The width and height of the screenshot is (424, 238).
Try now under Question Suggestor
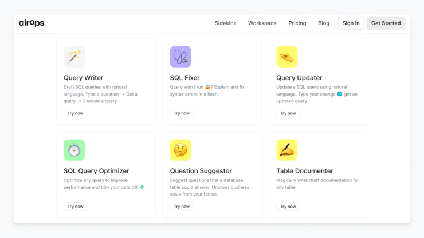pos(182,207)
